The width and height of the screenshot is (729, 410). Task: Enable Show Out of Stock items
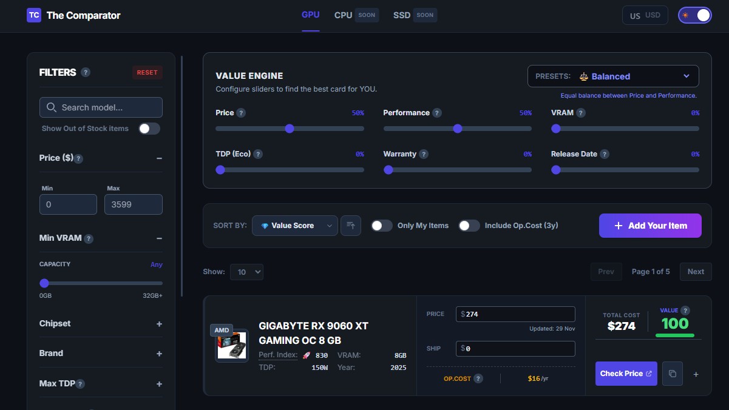pos(149,129)
